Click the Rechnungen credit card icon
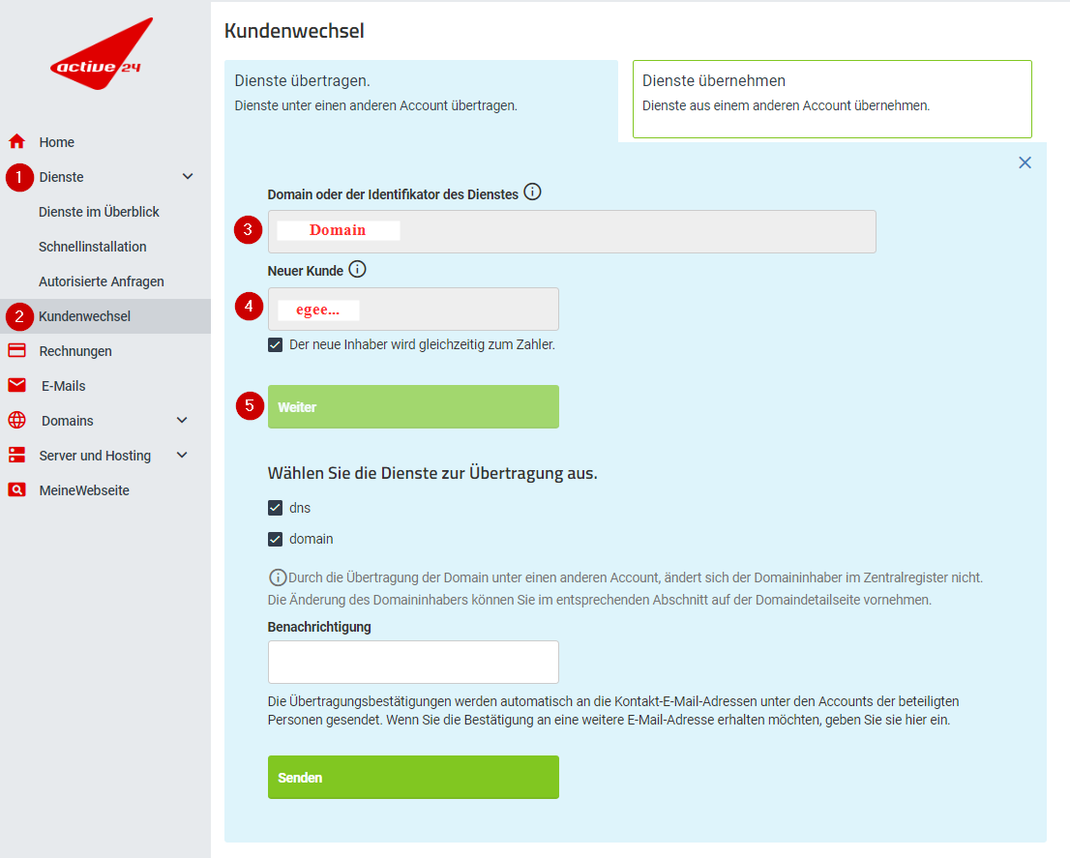Image resolution: width=1070 pixels, height=858 pixels. click(x=16, y=351)
